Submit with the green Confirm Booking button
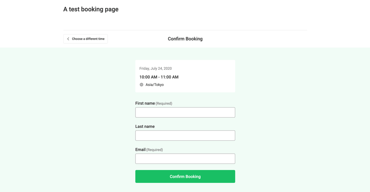Screen dimensions: 370x192 pyautogui.click(x=185, y=176)
